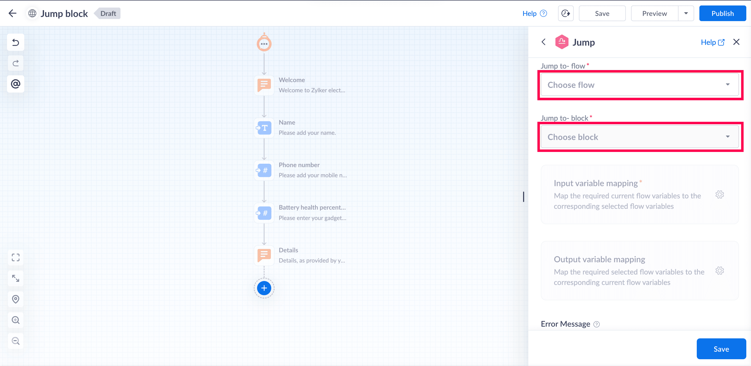Locate current block with pin icon
Viewport: 751px width, 366px height.
pos(15,299)
